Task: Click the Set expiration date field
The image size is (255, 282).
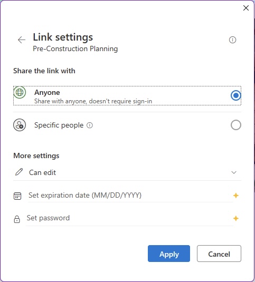Action: (x=130, y=196)
